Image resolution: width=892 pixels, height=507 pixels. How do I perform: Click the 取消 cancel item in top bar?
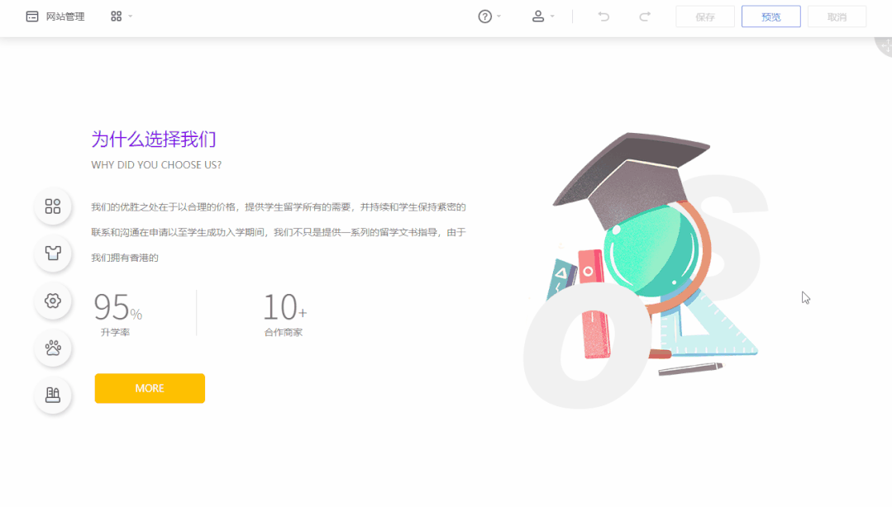(837, 16)
